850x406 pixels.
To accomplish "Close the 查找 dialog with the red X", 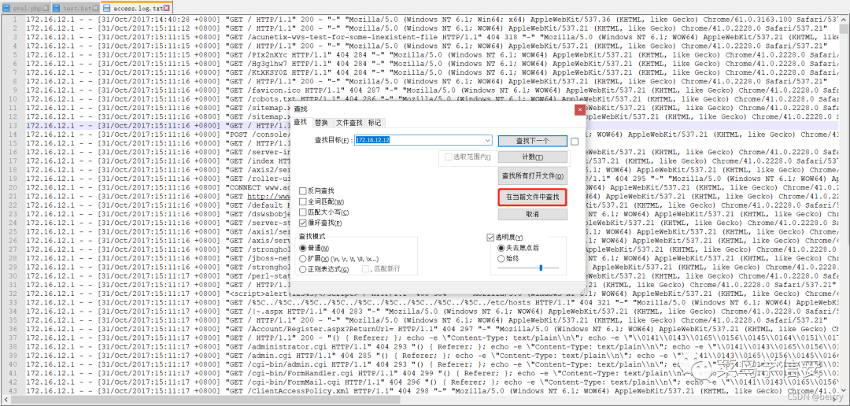I will click(579, 109).
